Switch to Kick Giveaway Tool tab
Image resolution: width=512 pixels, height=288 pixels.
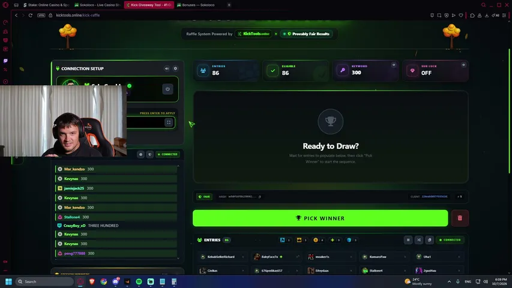click(149, 5)
